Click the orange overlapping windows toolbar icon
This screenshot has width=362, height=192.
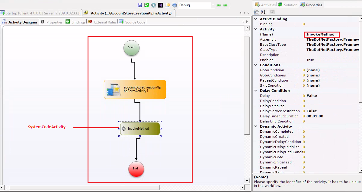(x=168, y=5)
